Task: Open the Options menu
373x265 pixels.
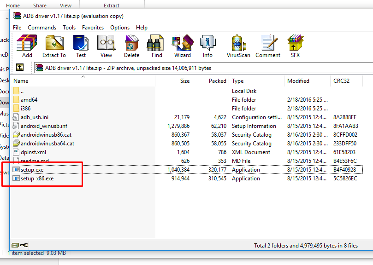Action: [120, 28]
